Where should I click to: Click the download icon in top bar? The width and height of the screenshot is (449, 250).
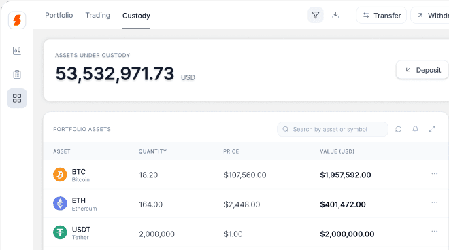(335, 15)
